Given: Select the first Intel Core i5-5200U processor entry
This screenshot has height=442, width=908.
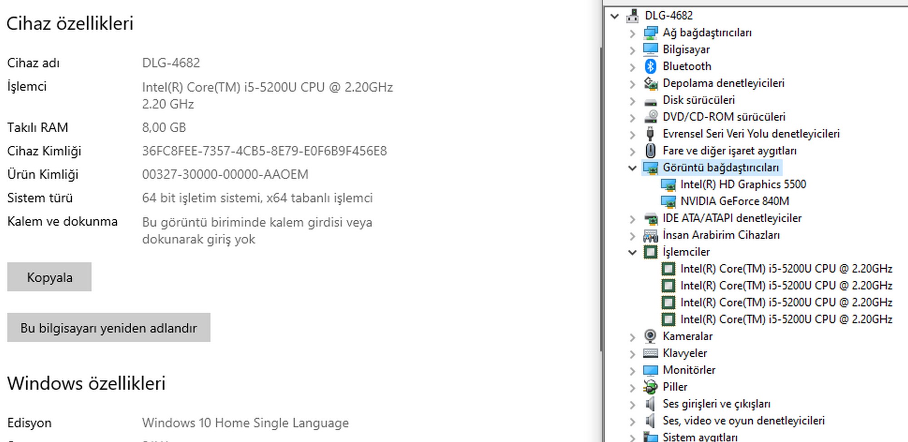Looking at the screenshot, I should click(x=786, y=269).
